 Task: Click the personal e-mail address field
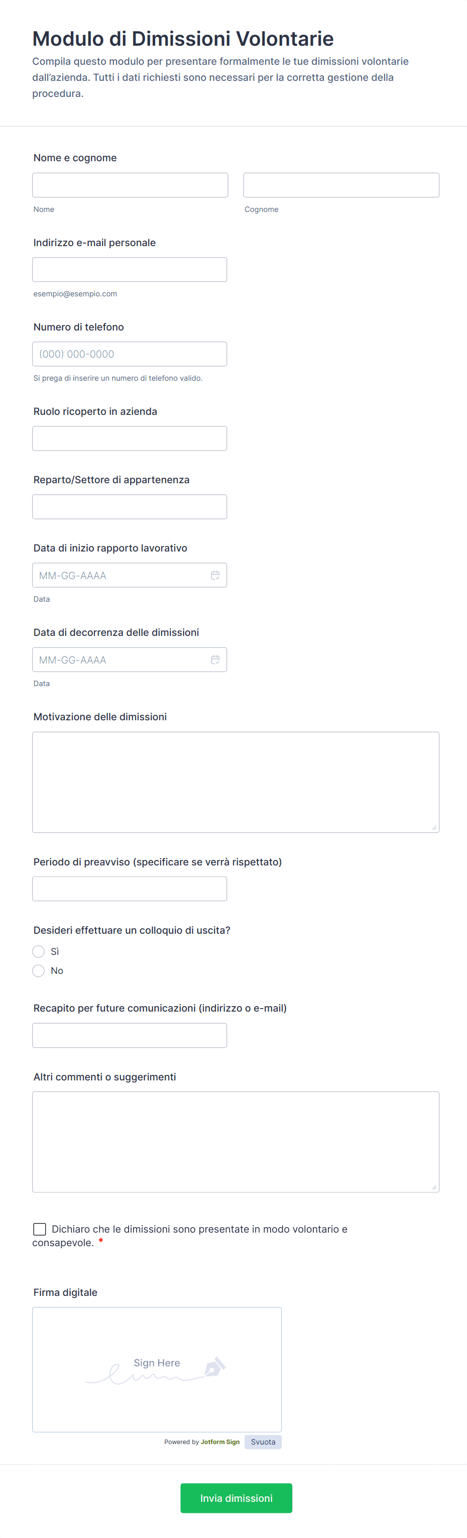pyautogui.click(x=130, y=269)
